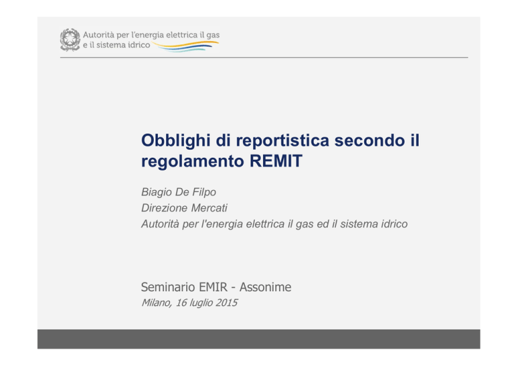
Task: Click the title line "Obblighi di reportistica secondo il"
Action: click(280, 140)
